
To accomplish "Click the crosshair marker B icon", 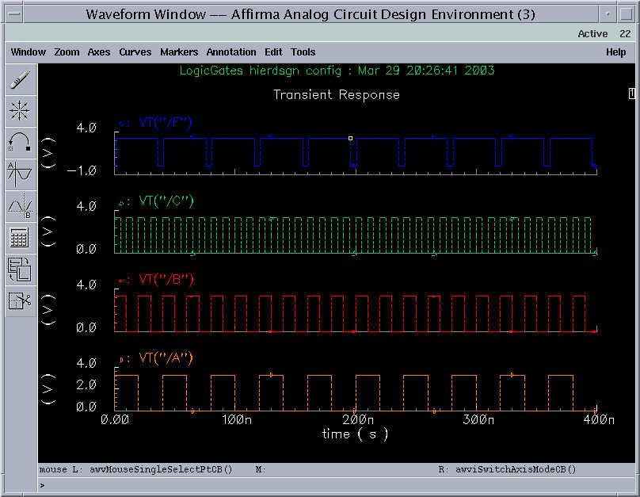I will coord(20,205).
